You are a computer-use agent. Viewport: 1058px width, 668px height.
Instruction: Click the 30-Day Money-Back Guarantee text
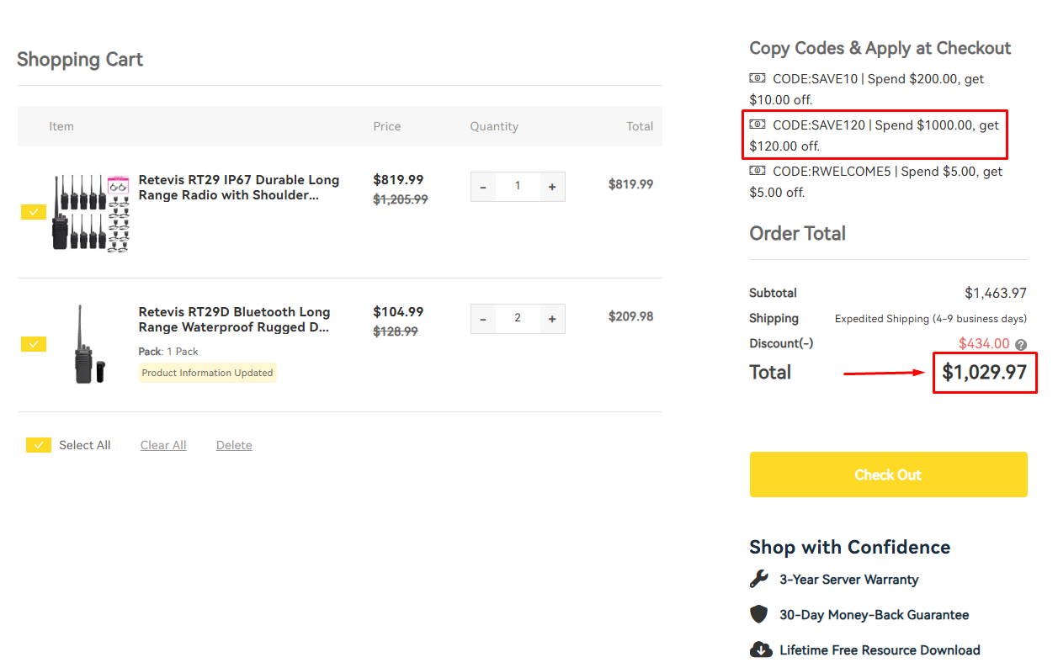[875, 615]
